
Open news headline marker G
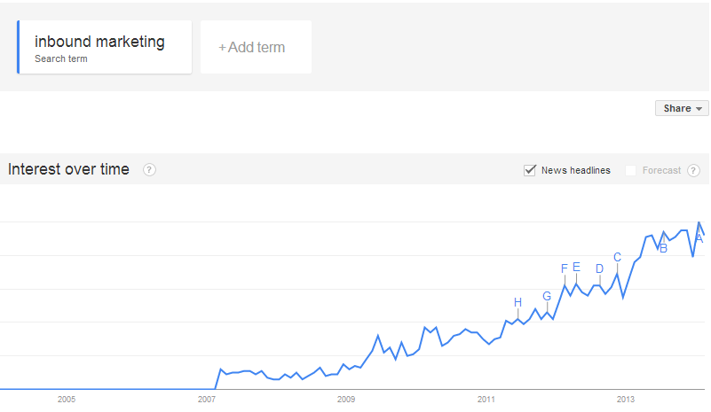click(x=547, y=296)
